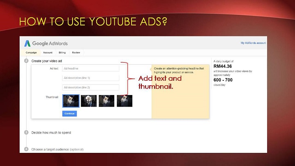The width and height of the screenshot is (295, 166).
Task: Pick the third dog thumbnail
Action: pyautogui.click(x=107, y=101)
